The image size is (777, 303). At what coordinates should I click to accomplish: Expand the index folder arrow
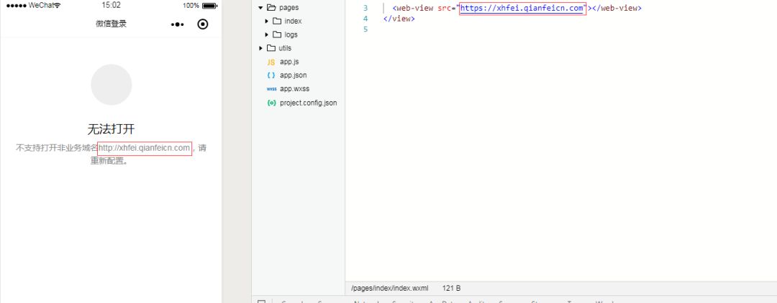click(x=267, y=21)
